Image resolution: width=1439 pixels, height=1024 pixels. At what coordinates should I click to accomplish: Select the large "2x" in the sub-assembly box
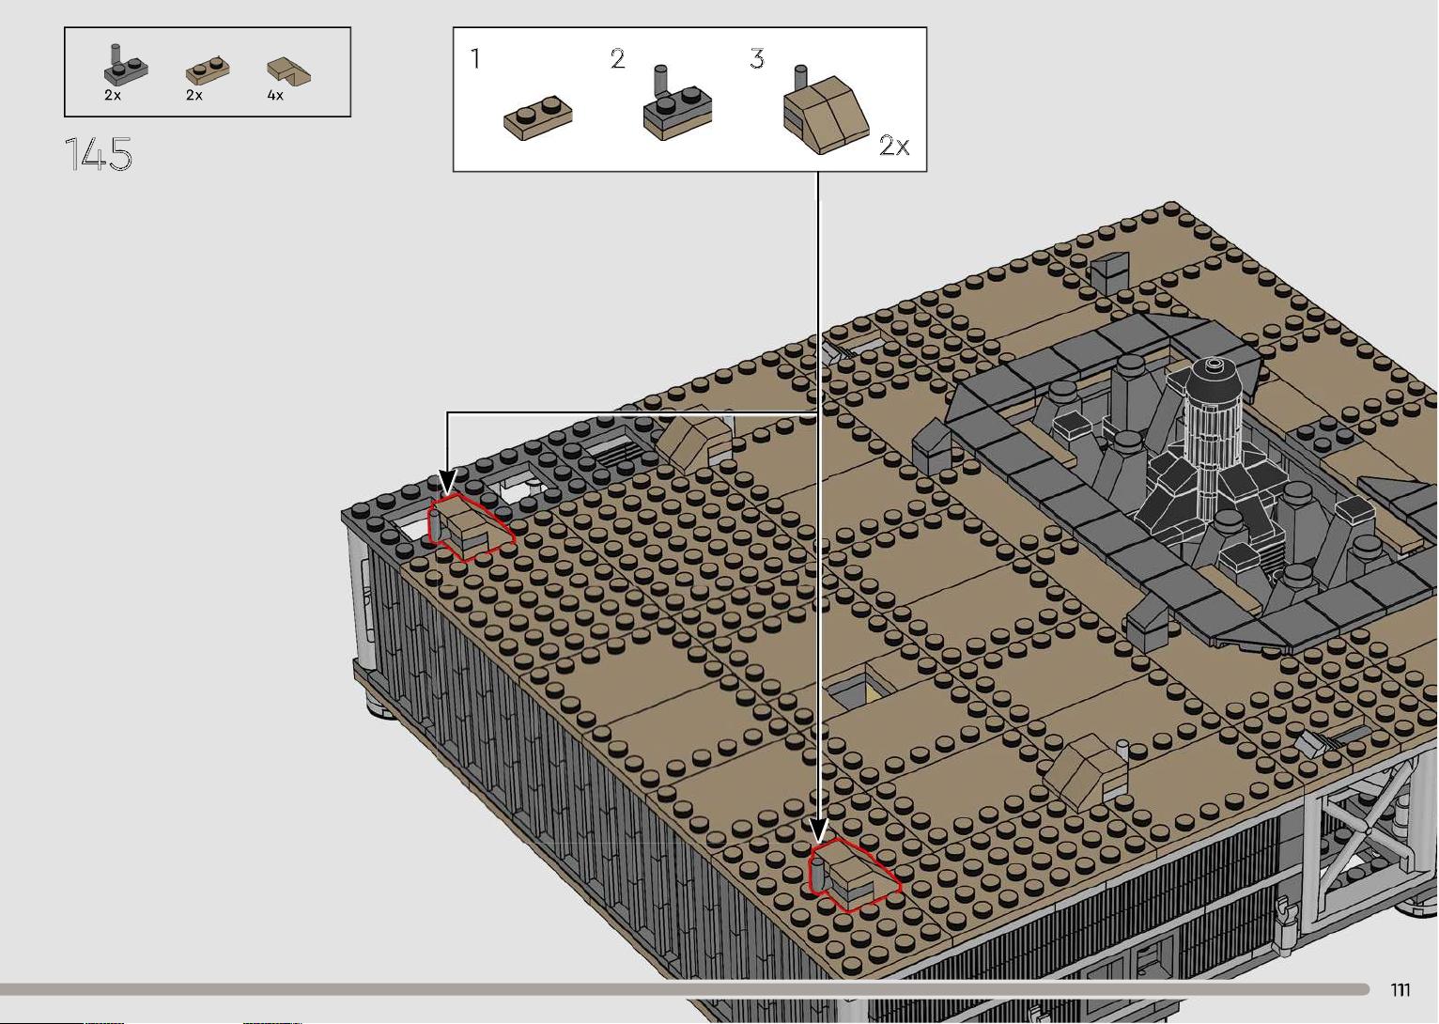894,146
